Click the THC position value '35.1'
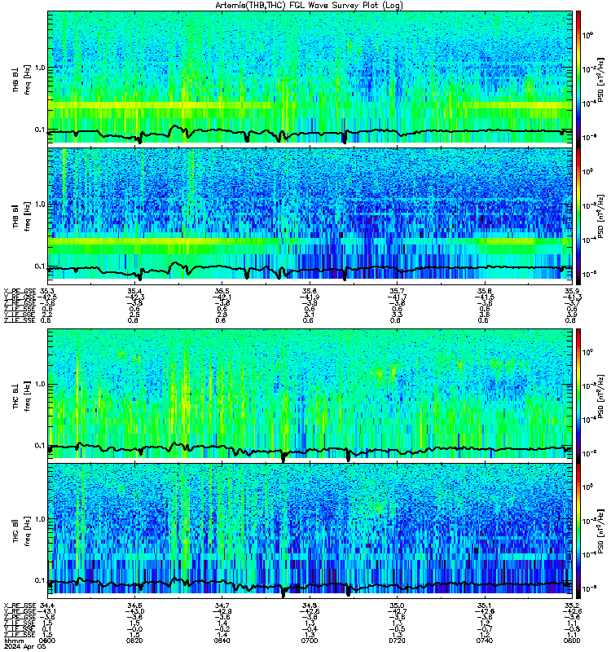This screenshot has height=652, width=611. (x=484, y=605)
